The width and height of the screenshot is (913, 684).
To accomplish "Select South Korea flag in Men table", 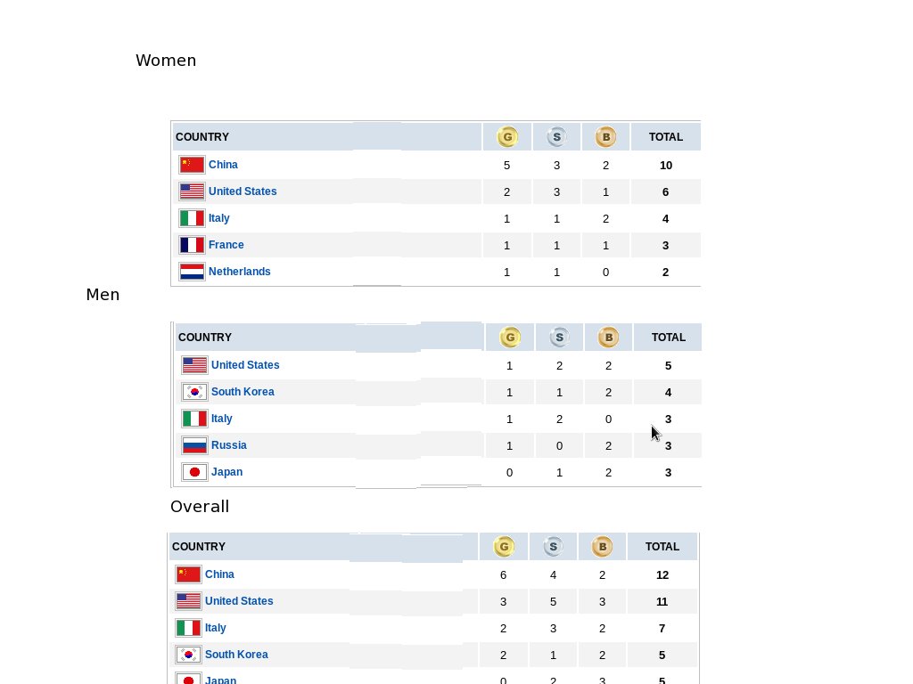I will pyautogui.click(x=194, y=392).
